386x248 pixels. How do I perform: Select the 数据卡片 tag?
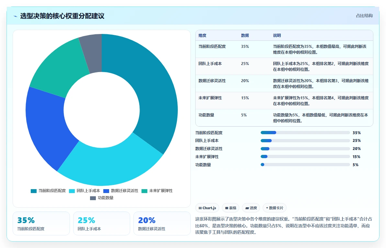pyautogui.click(x=275, y=208)
